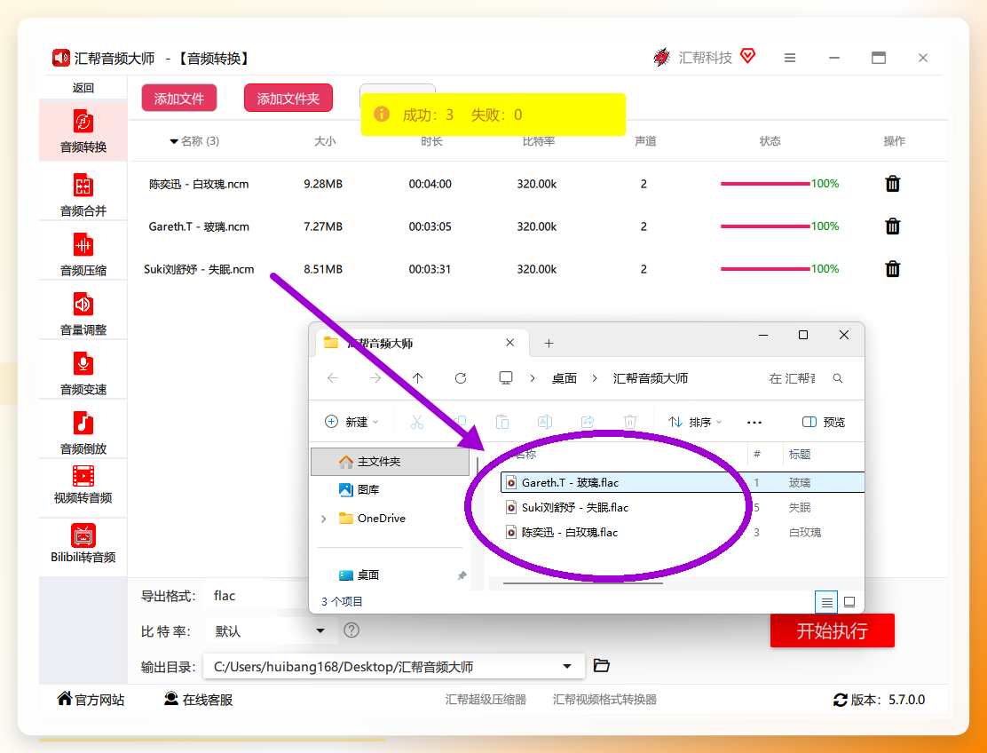Click the 汇帮科技 VIP diamond icon
Viewport: 987px width, 753px height.
[x=747, y=56]
